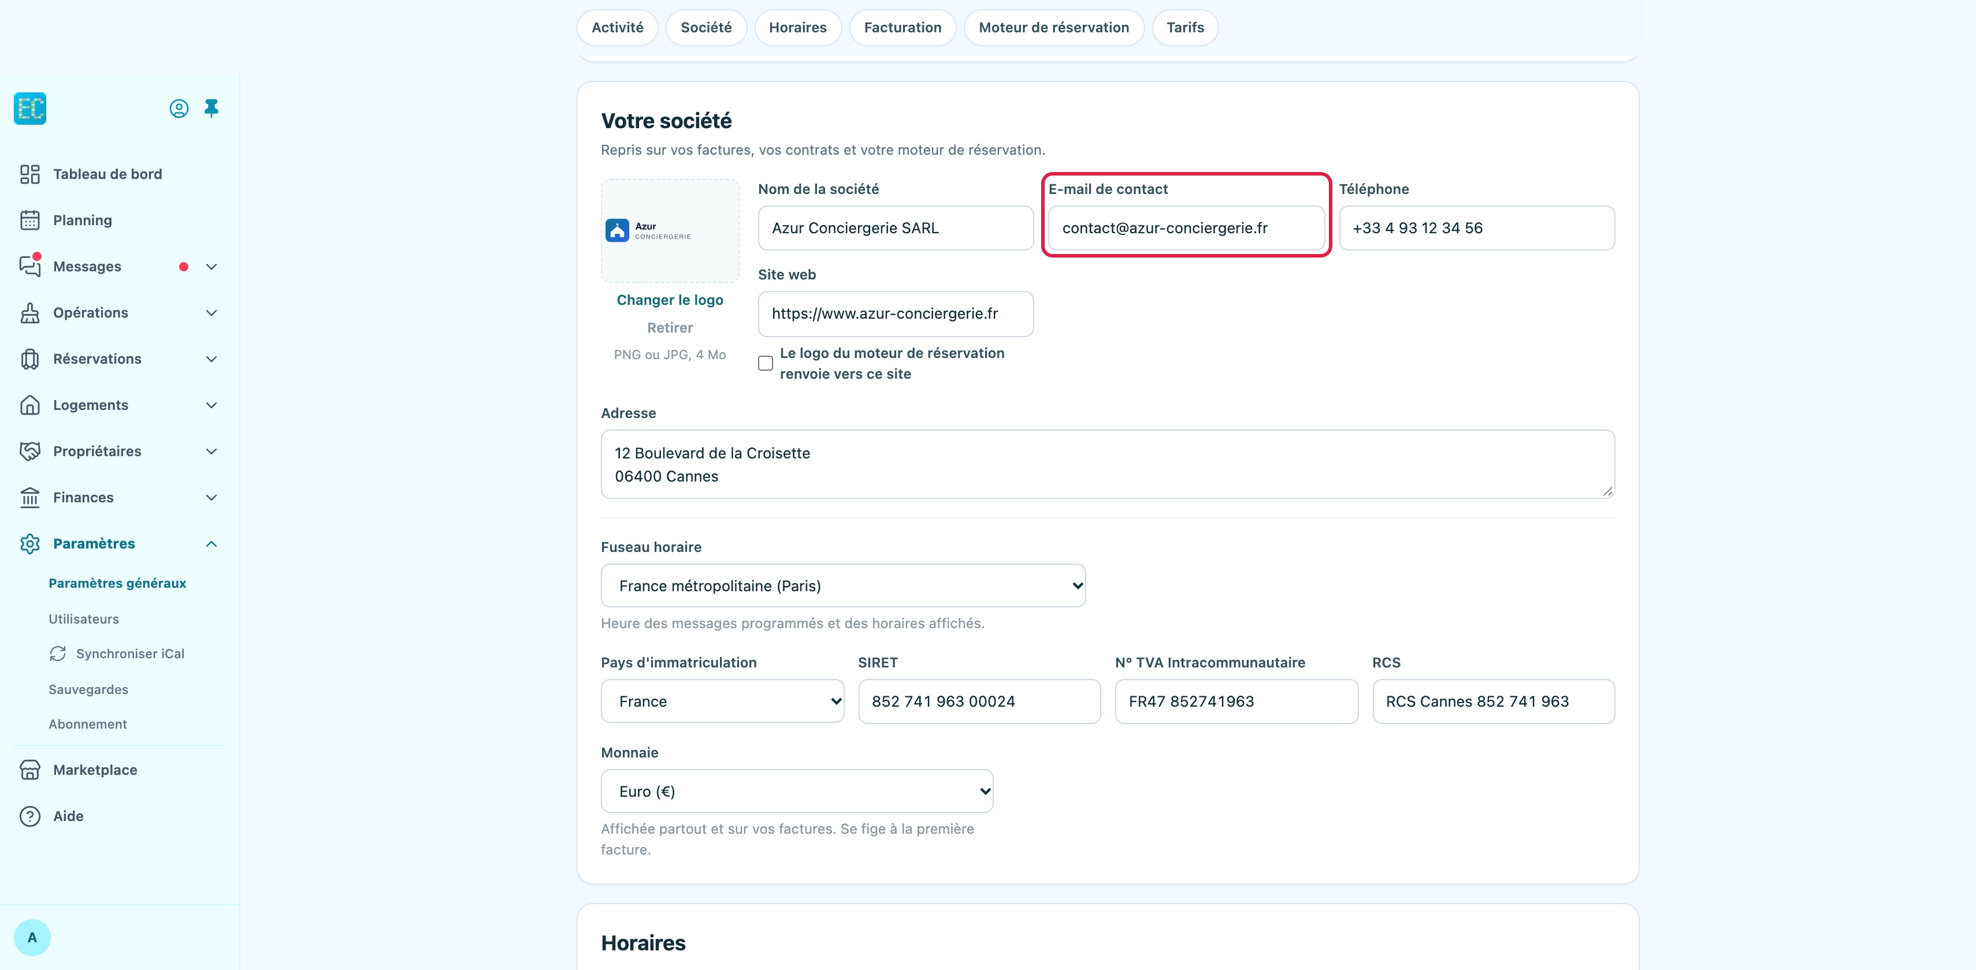Image resolution: width=1976 pixels, height=970 pixels.
Task: Click the Finances bank icon
Action: tap(30, 498)
